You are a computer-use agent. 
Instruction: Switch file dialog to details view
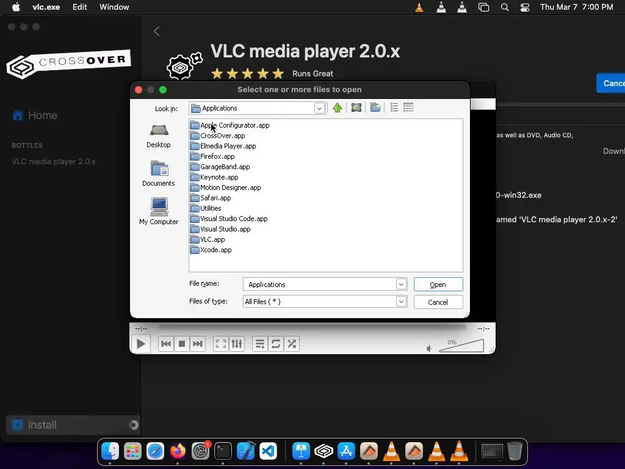click(x=408, y=107)
